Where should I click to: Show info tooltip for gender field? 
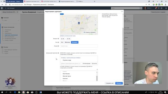tap(58, 42)
